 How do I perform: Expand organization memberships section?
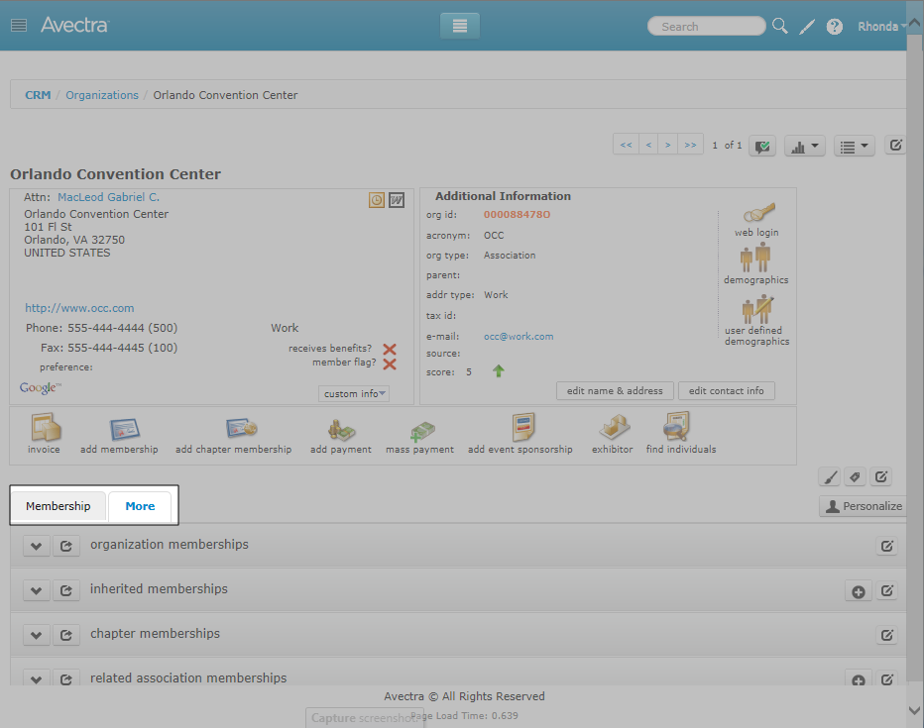[36, 546]
